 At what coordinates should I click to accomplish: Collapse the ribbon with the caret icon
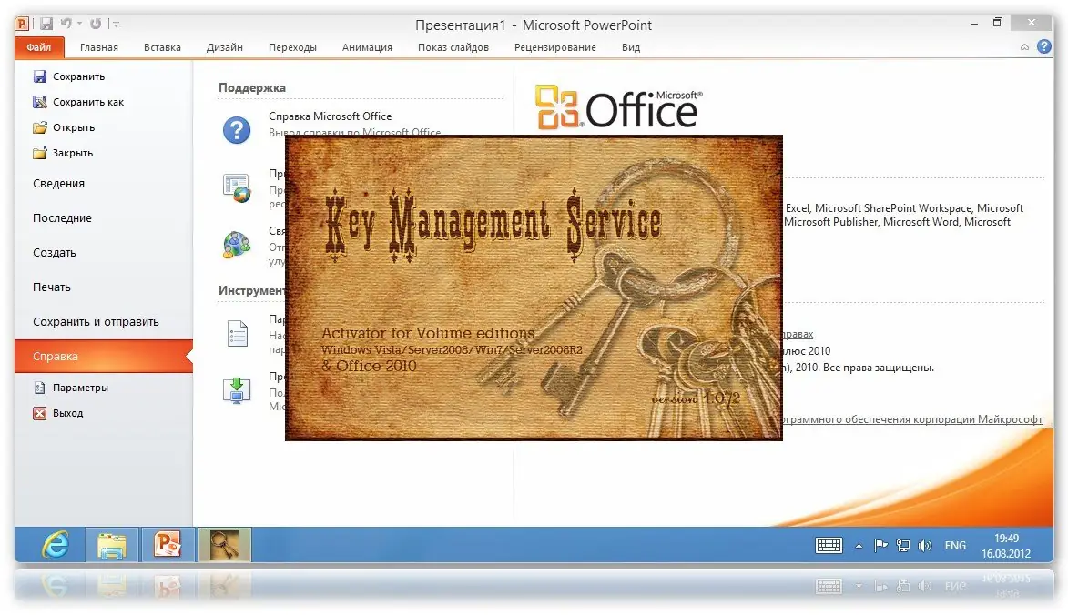tap(1024, 47)
